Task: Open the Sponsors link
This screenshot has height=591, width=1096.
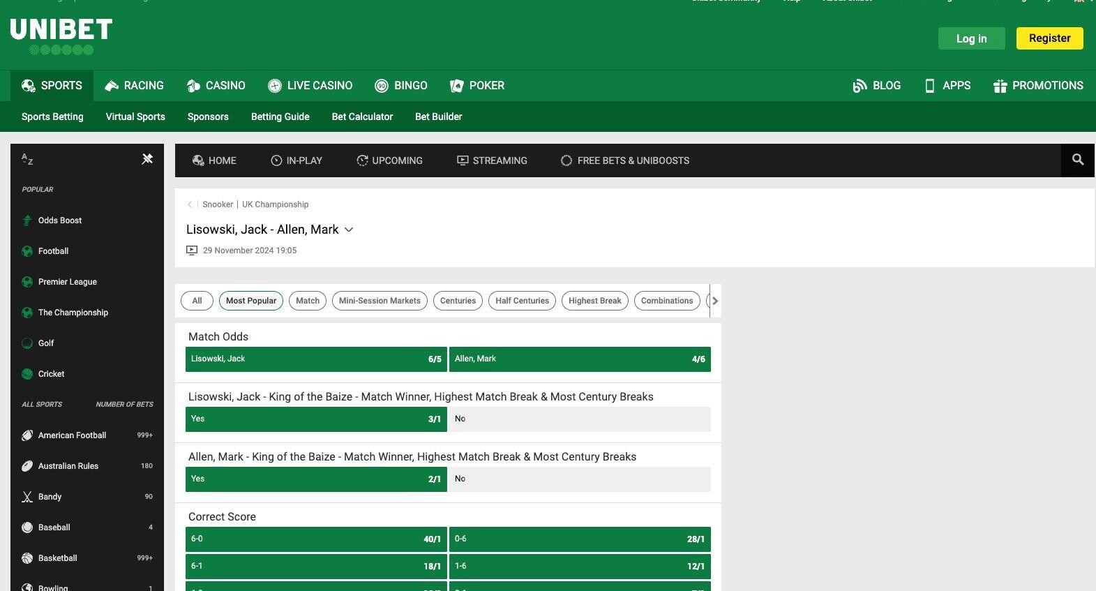Action: click(x=208, y=117)
